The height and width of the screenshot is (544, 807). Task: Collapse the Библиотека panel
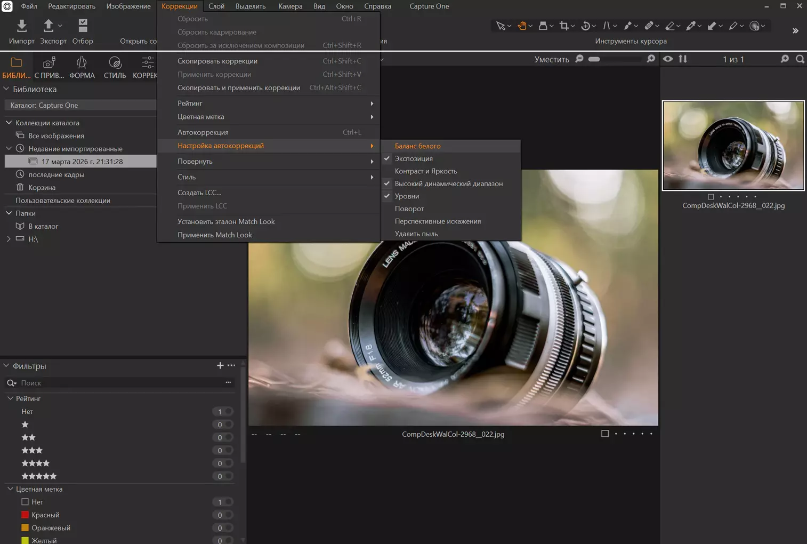[x=6, y=89]
